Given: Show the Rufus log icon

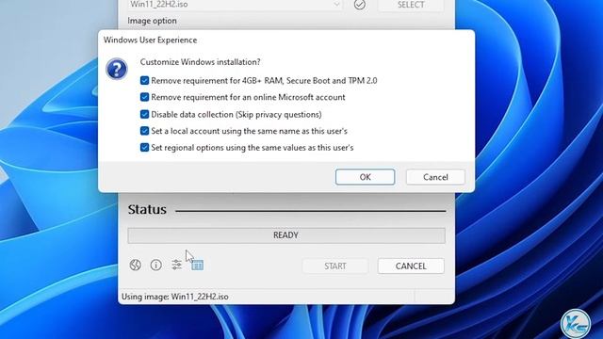Looking at the screenshot, I should [x=197, y=265].
